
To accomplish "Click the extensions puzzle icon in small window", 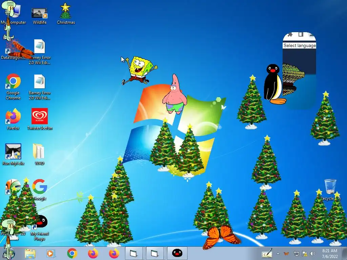I will pos(290,35).
